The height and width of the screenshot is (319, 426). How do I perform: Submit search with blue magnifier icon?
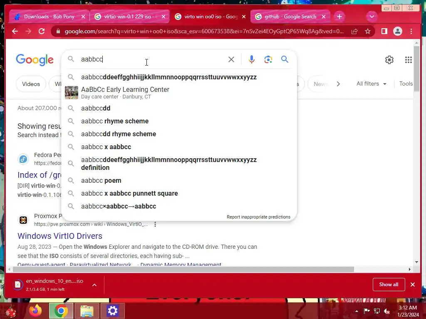[x=285, y=59]
